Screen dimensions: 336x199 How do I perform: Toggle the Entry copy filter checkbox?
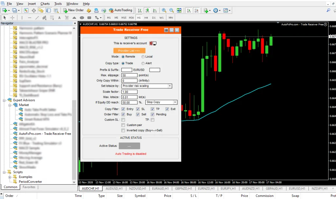123,109
